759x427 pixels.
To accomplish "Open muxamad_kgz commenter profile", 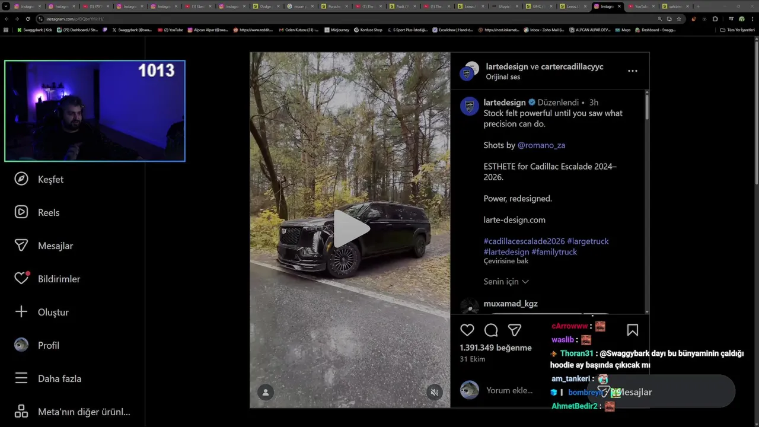I will (511, 304).
